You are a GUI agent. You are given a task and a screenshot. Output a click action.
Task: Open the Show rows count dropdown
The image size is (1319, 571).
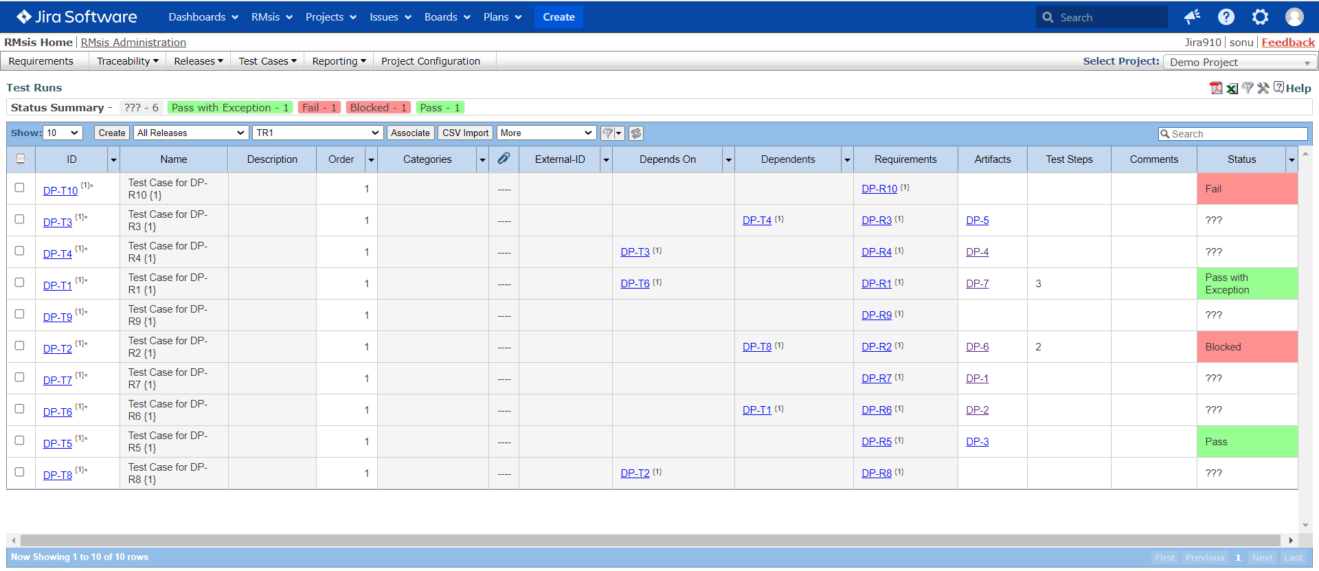pos(63,133)
